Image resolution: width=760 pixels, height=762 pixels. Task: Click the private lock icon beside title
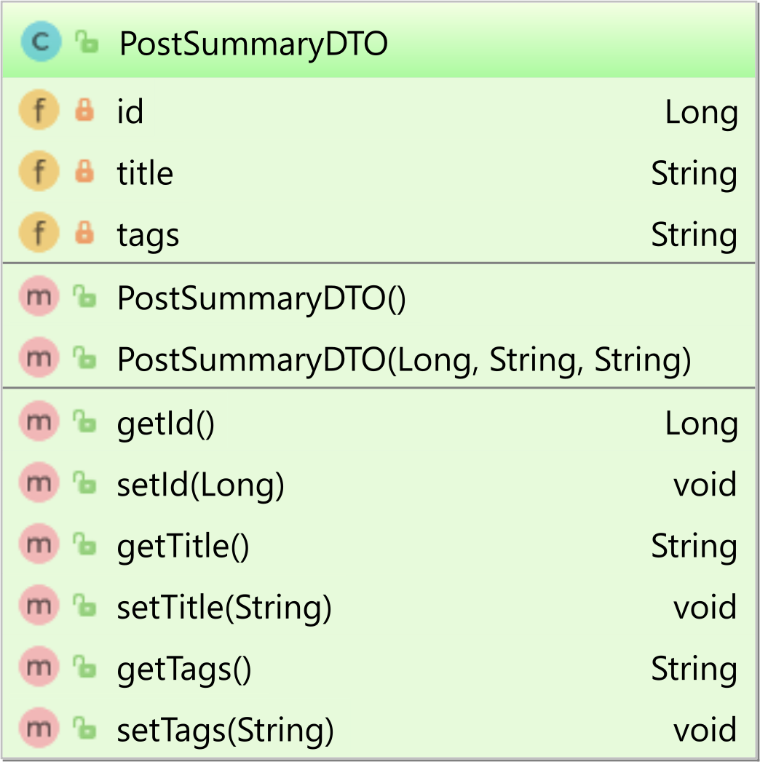(x=84, y=171)
